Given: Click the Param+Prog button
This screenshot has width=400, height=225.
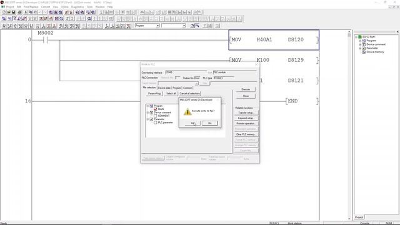Looking at the screenshot, I should point(154,94).
